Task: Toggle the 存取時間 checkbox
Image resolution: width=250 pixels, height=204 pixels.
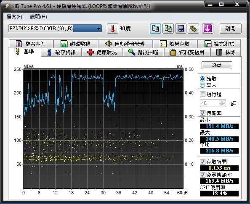Action: pyautogui.click(x=202, y=162)
